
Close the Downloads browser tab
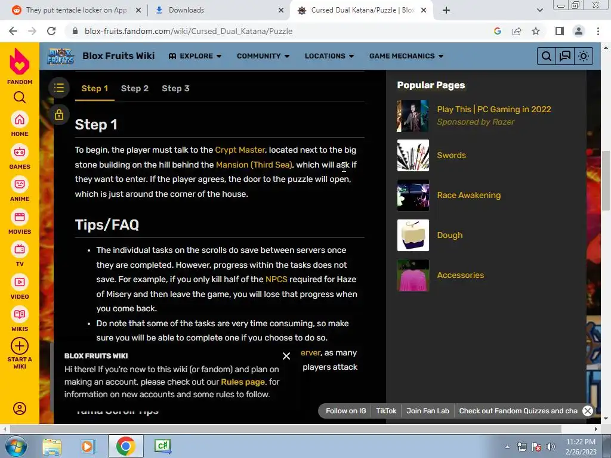281,10
